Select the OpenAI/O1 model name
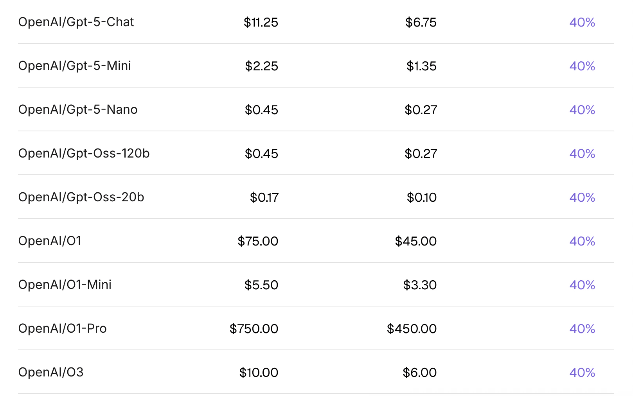 click(50, 241)
